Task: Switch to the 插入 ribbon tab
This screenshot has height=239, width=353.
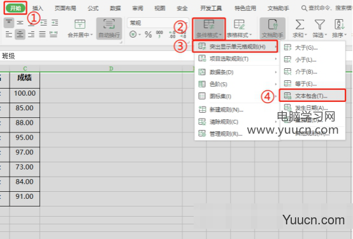Action: 38,8
